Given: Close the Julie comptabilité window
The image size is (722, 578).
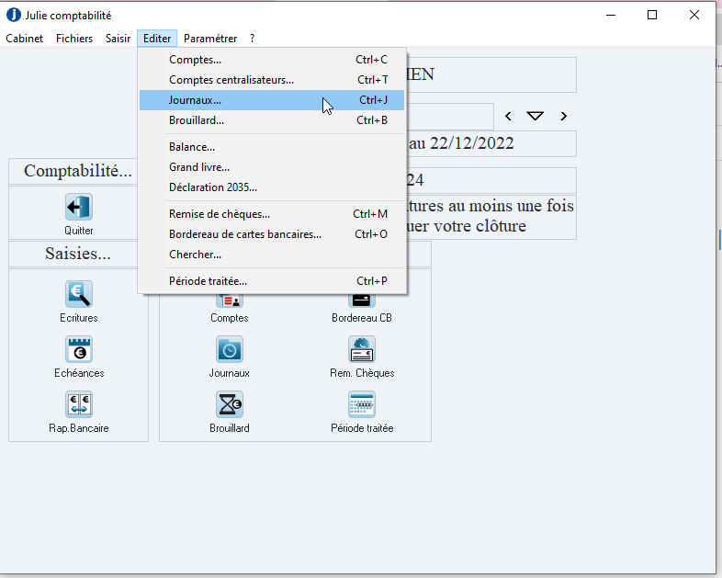Looking at the screenshot, I should 694,16.
